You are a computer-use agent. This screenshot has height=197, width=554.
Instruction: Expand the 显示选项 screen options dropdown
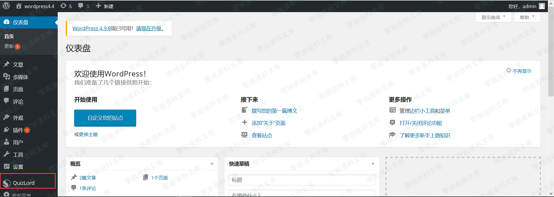493,17
